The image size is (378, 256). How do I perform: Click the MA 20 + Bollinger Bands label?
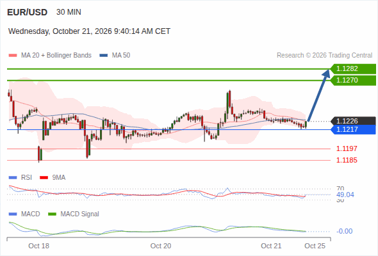pos(56,56)
